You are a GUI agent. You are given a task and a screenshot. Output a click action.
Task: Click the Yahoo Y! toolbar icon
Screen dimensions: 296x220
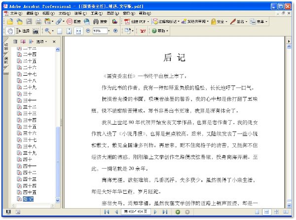(143, 31)
